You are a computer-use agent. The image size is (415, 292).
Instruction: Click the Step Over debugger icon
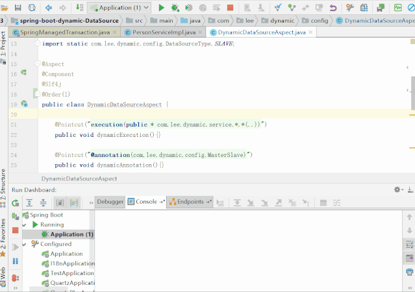tap(237, 203)
